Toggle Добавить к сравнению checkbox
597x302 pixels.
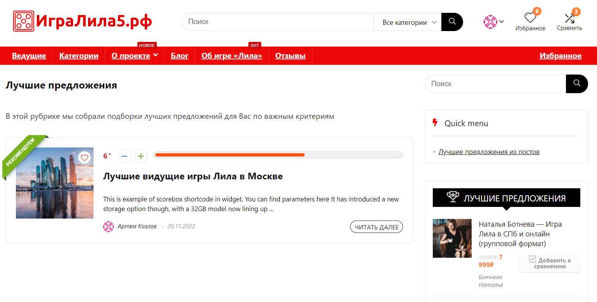533,259
